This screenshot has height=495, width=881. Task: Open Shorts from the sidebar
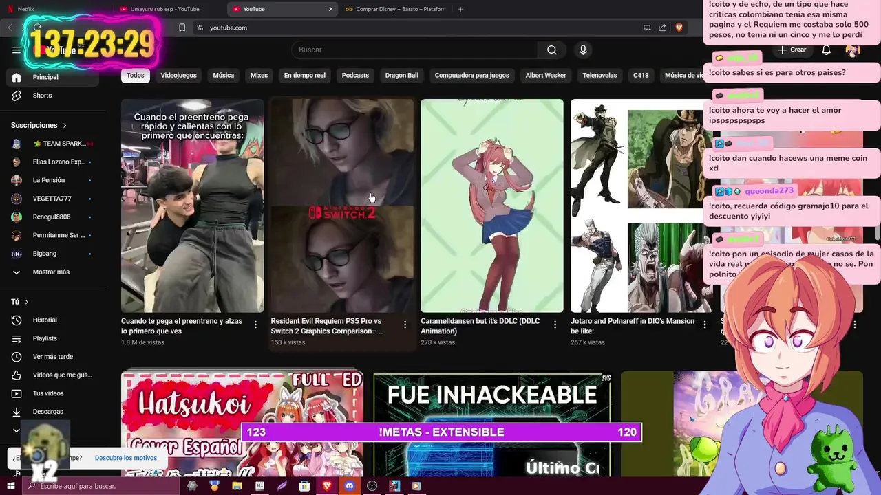click(52, 96)
